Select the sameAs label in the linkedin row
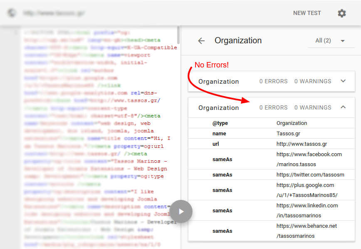The width and height of the screenshot is (361, 249). click(x=222, y=211)
